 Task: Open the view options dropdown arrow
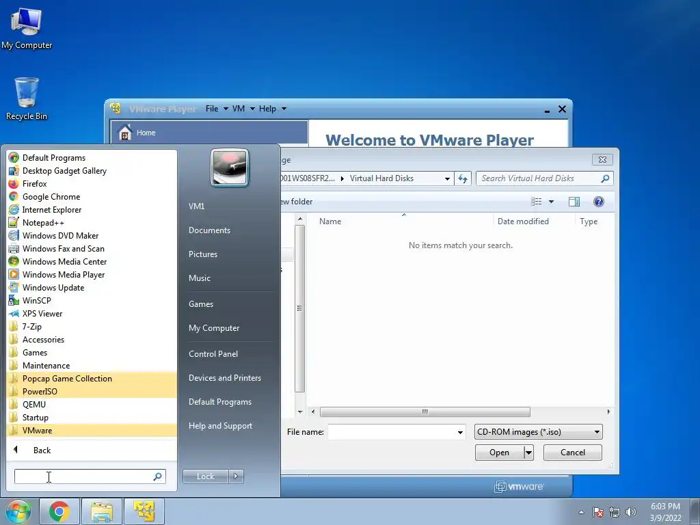tap(552, 202)
